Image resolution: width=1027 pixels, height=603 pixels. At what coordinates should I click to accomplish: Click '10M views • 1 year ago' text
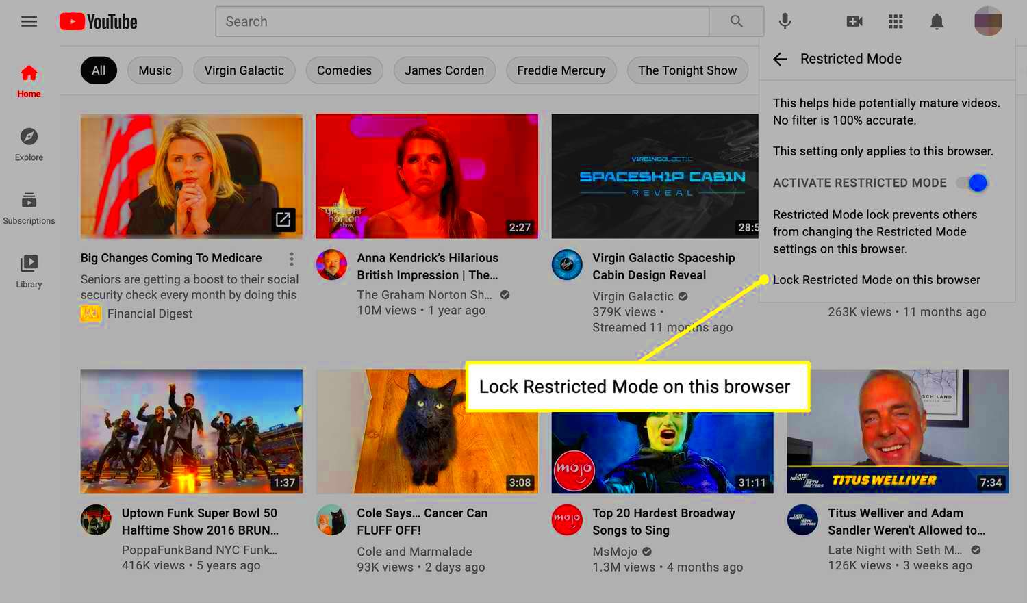click(421, 311)
